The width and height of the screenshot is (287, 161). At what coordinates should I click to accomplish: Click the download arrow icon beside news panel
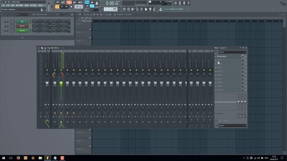click(161, 9)
